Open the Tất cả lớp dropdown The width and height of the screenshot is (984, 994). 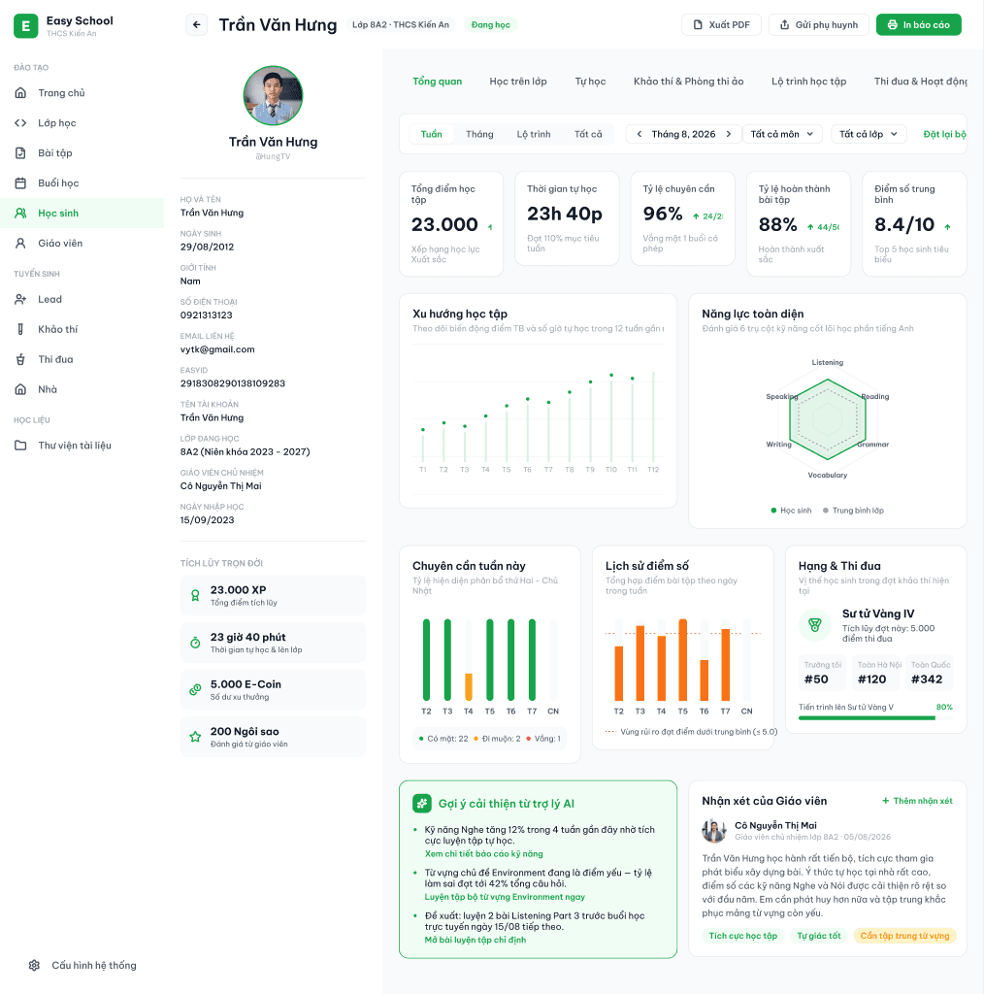click(869, 134)
